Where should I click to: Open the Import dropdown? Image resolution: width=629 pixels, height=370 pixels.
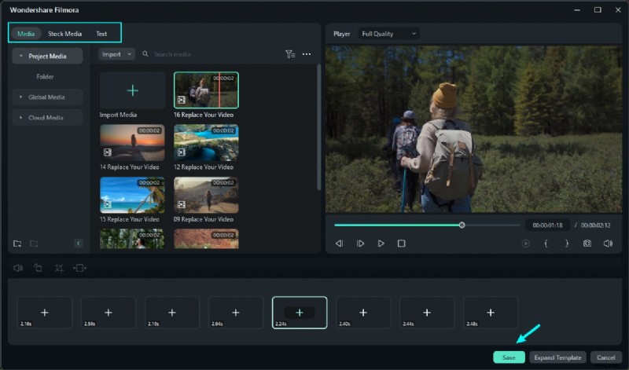coord(116,54)
